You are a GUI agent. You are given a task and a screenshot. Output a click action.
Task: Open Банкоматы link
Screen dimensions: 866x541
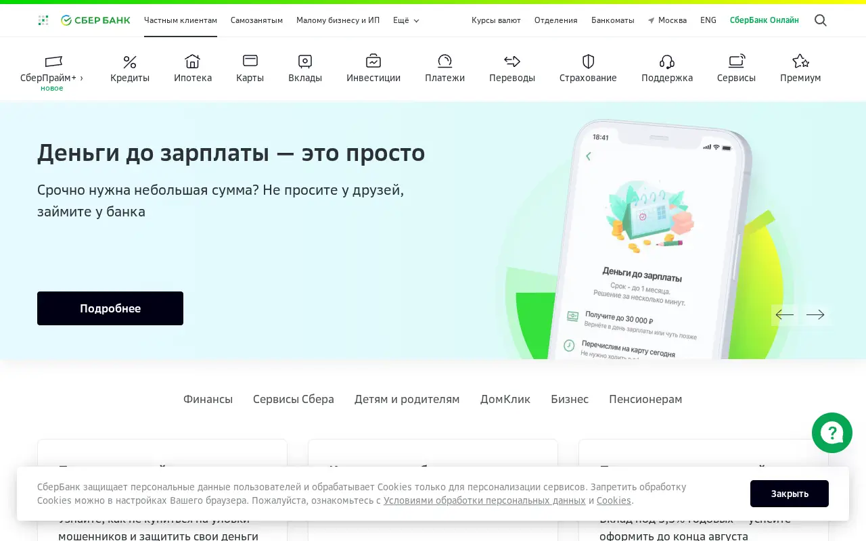[x=613, y=20]
